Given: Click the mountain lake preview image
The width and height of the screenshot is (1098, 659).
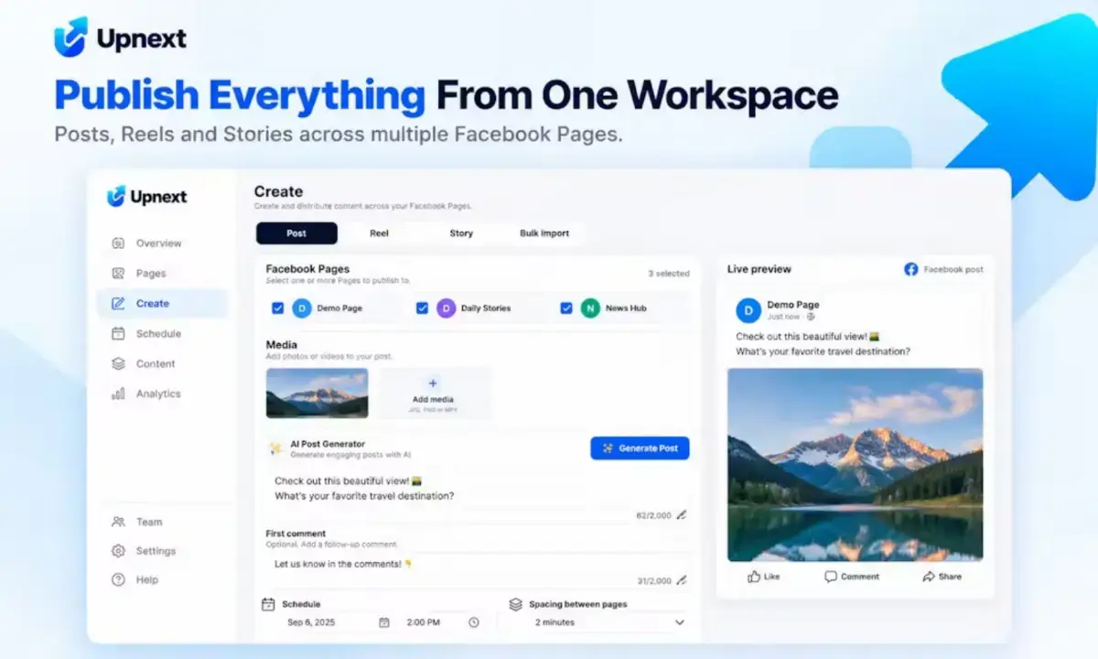Looking at the screenshot, I should (856, 465).
